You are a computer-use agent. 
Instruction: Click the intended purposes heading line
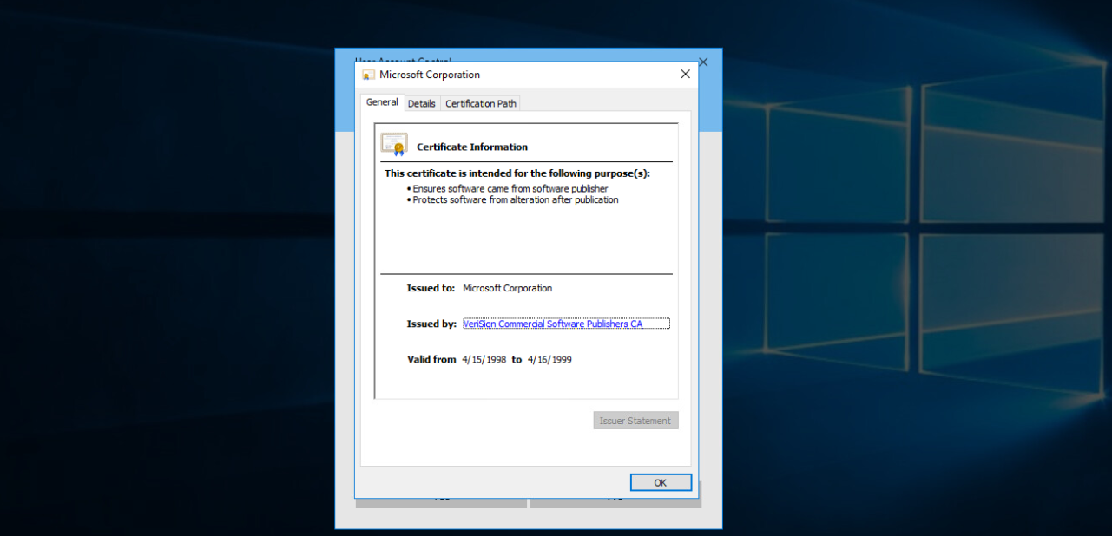[517, 173]
